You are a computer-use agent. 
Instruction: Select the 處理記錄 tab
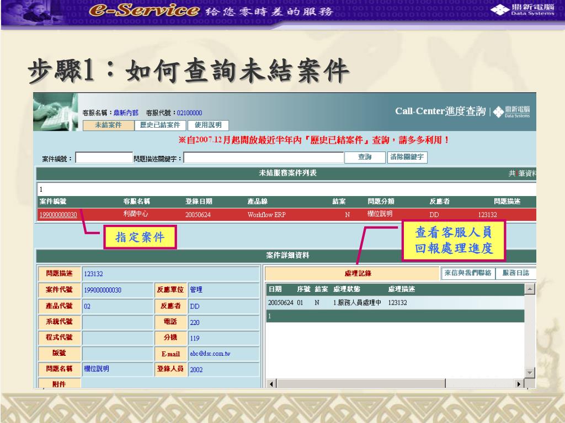(x=351, y=273)
